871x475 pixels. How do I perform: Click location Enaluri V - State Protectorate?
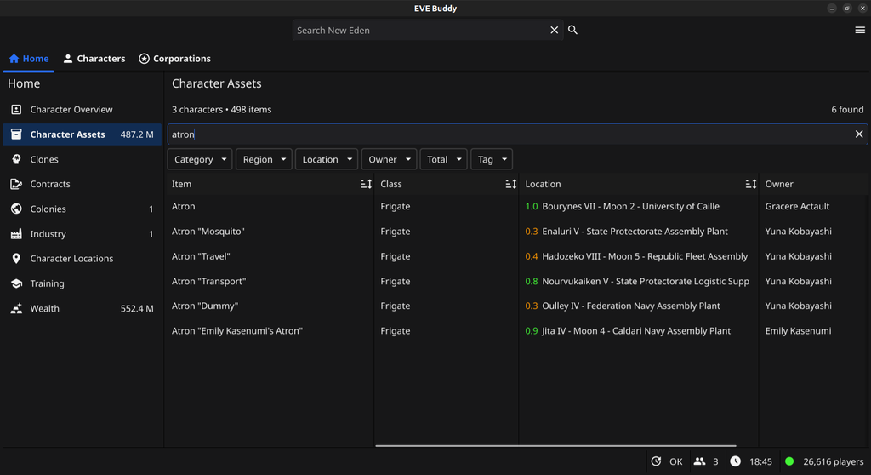627,232
